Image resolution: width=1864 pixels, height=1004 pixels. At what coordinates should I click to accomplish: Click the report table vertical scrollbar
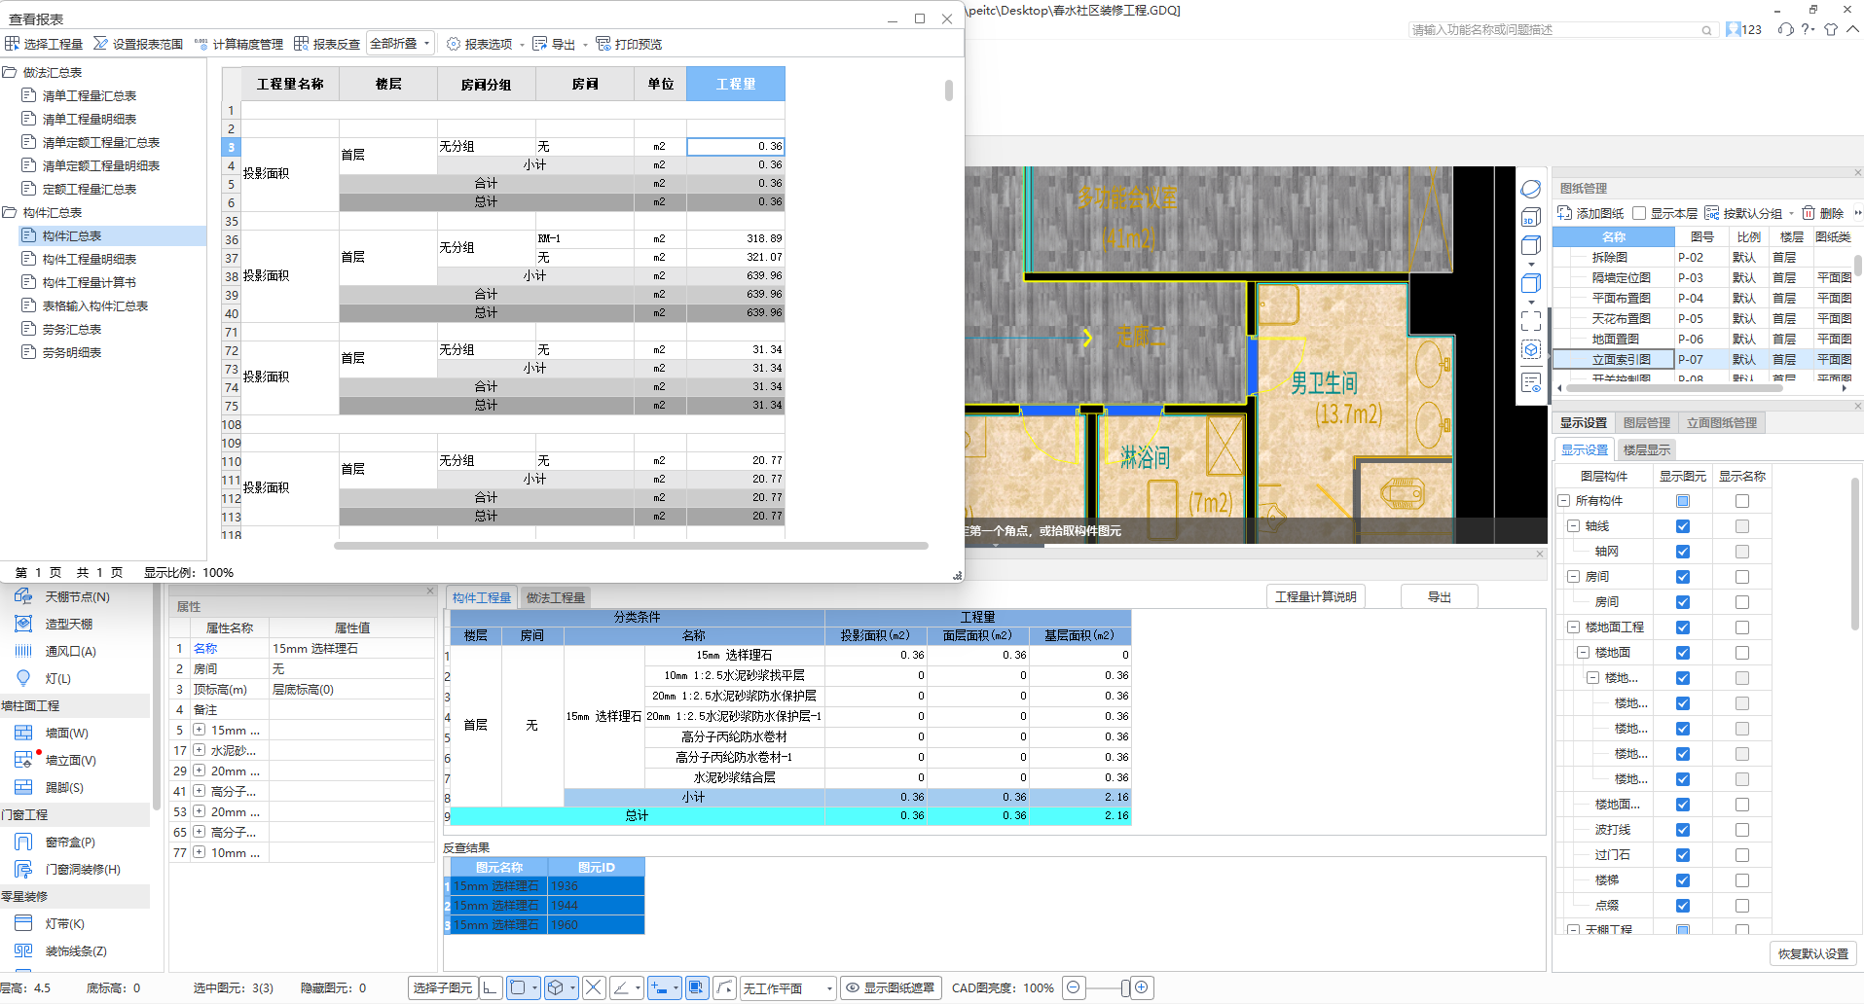[x=948, y=90]
